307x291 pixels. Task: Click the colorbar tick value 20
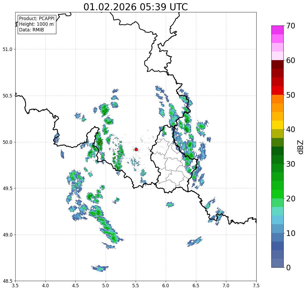pos(290,199)
